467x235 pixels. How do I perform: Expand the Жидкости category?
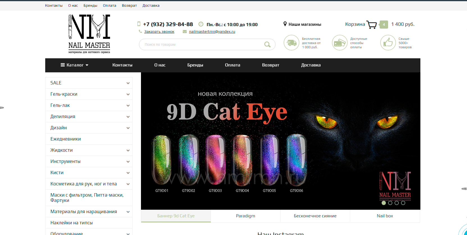click(128, 150)
